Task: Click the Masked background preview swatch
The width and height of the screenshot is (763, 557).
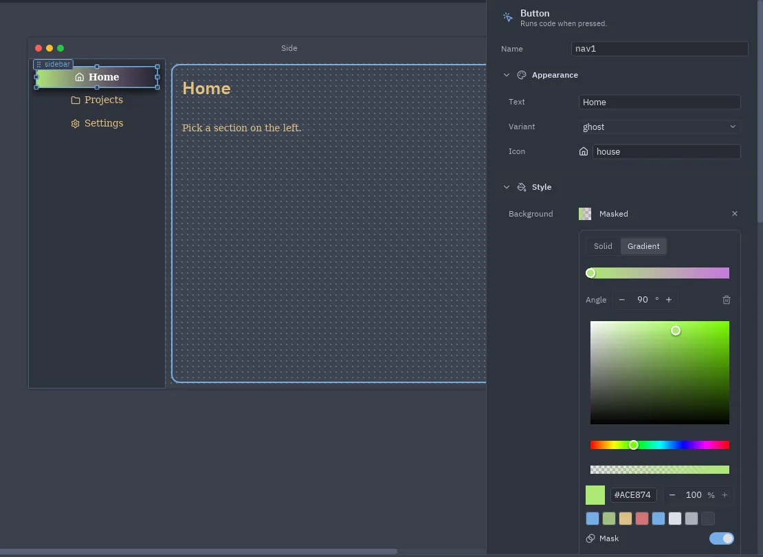Action: (x=585, y=214)
